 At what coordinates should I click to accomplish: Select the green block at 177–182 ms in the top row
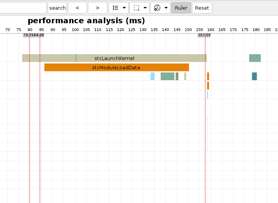pos(255,58)
